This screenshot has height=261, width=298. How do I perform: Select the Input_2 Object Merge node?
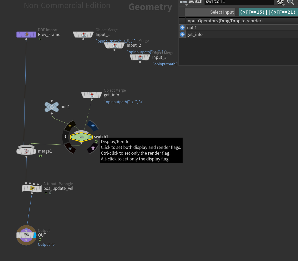pos(114,45)
